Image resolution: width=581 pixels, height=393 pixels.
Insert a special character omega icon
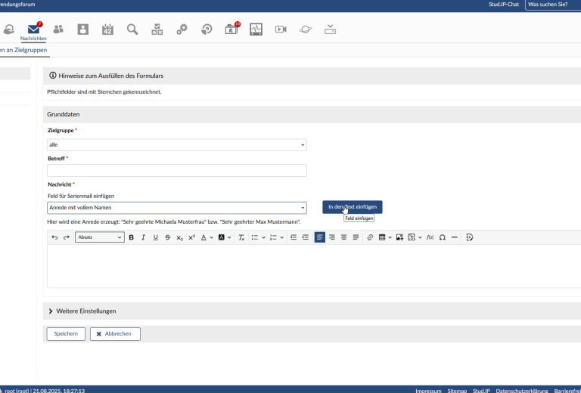click(x=442, y=237)
